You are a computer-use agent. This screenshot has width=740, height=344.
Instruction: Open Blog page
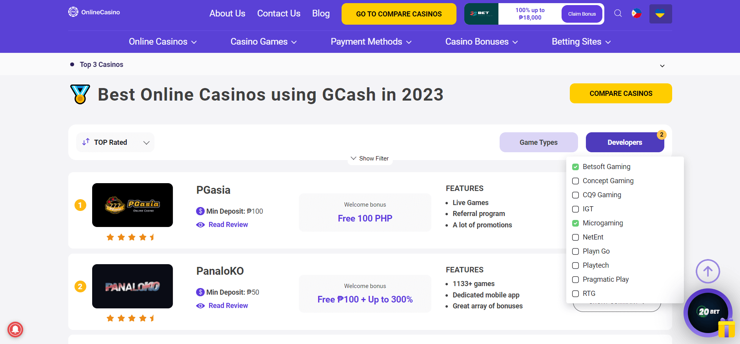321,13
